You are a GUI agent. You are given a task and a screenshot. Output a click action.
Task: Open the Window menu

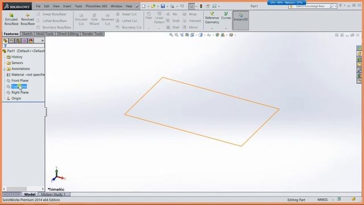(x=116, y=6)
